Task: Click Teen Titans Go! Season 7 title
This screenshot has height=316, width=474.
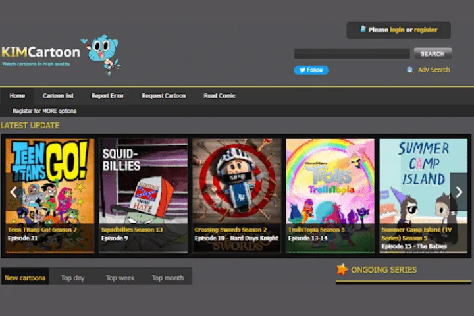Action: pyautogui.click(x=42, y=230)
